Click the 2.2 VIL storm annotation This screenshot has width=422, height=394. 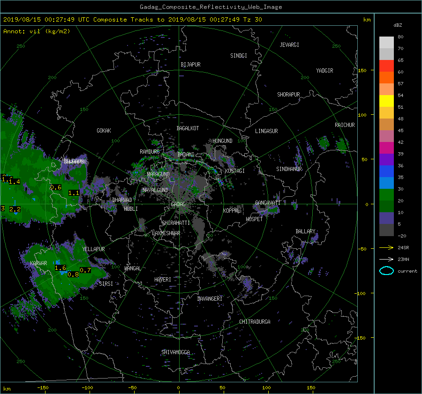(x=15, y=209)
